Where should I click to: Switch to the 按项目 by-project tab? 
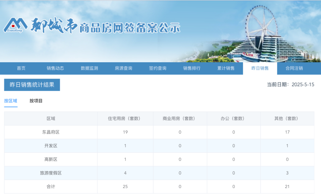[x=35, y=101]
